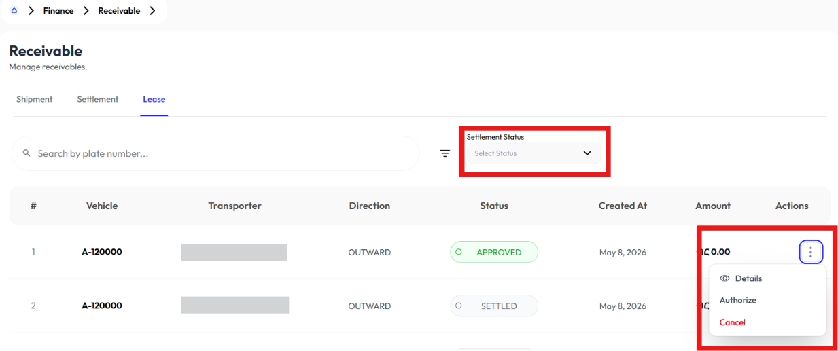Click the circle icon in SETTLED badge
The height and width of the screenshot is (351, 838).
click(x=458, y=306)
